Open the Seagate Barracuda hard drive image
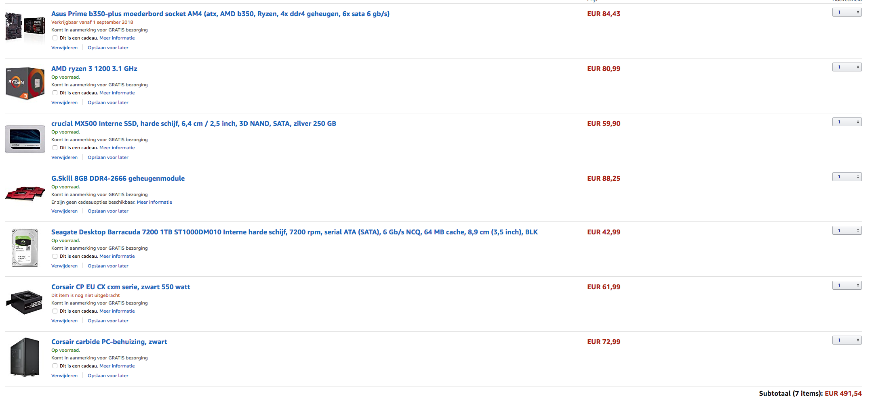 click(25, 248)
